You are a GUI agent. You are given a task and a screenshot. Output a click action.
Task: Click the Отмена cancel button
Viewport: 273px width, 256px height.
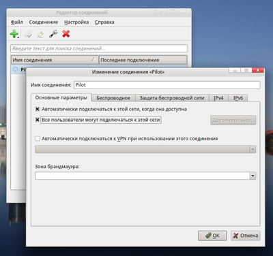pos(246,236)
